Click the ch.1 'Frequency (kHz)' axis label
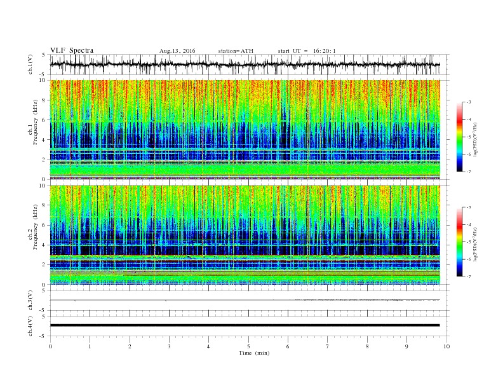503x389 pixels. (35, 122)
